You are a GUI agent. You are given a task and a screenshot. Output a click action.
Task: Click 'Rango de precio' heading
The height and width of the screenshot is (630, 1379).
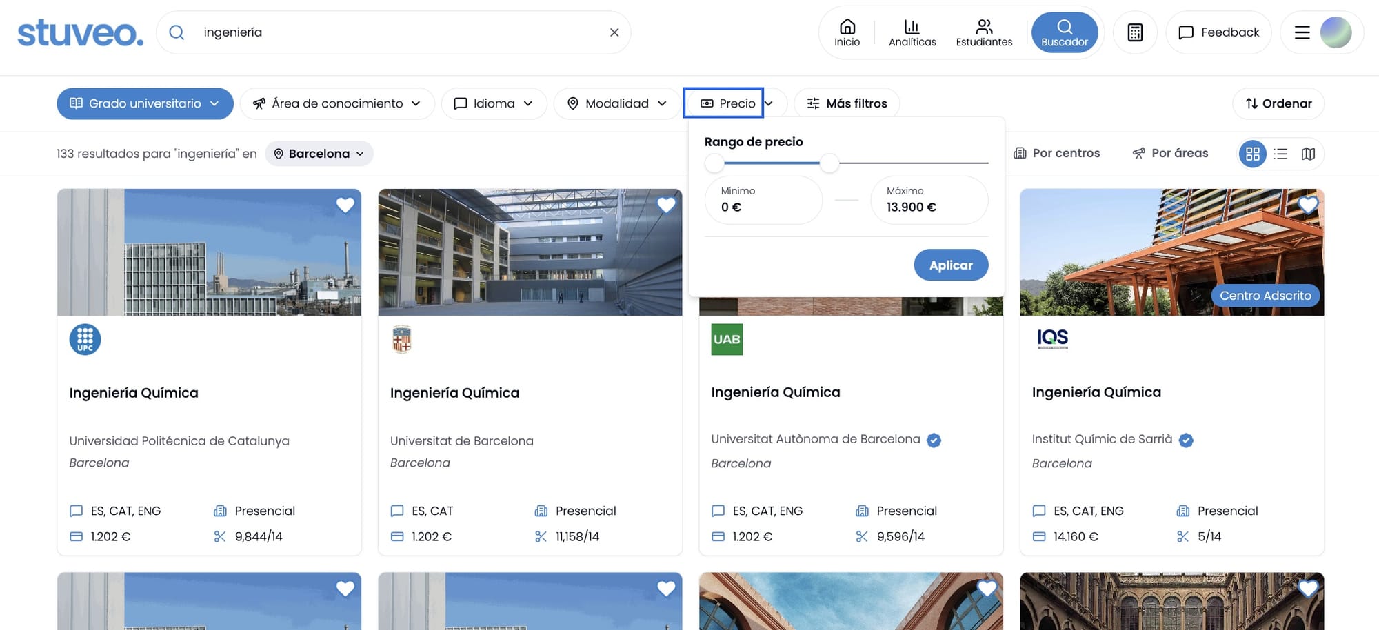(754, 141)
